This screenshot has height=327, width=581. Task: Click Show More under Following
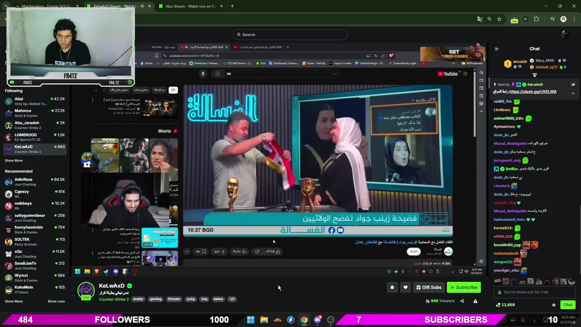[14, 160]
